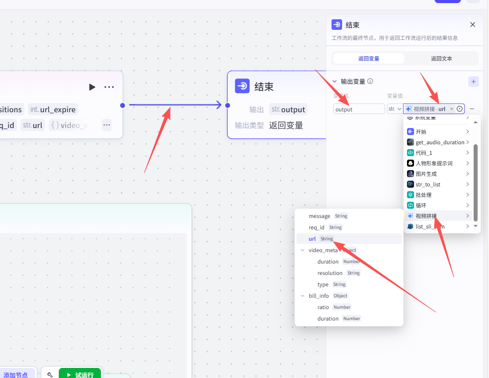
Task: Expand the get_audio_duration variable submenu
Action: (x=468, y=142)
